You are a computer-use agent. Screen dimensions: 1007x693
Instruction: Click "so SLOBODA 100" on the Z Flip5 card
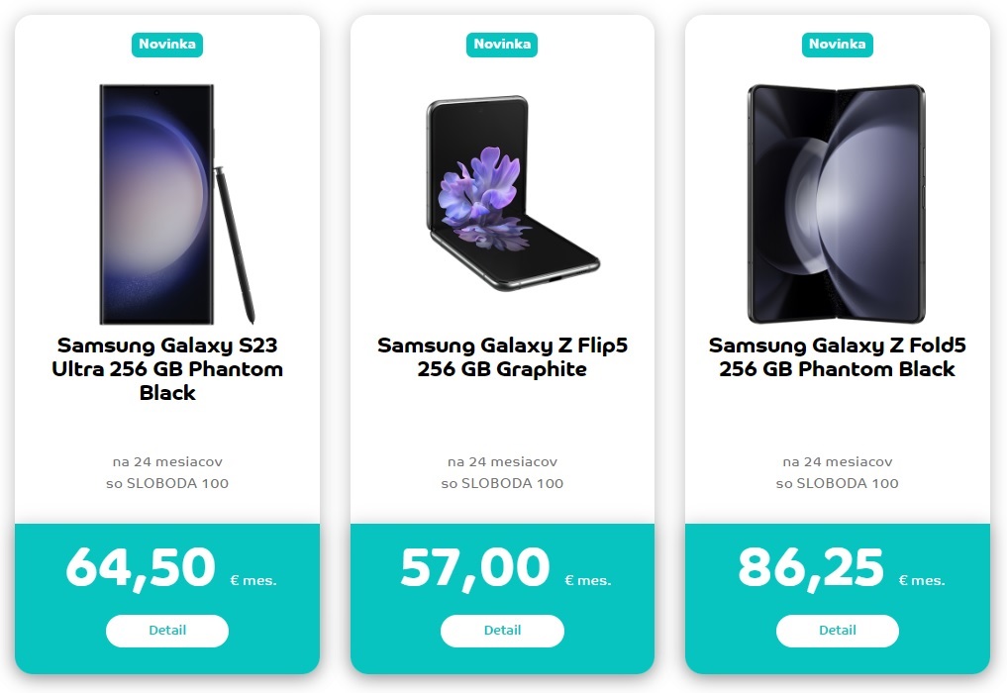pos(502,484)
